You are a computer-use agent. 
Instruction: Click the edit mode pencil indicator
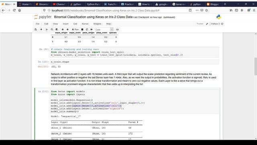click(x=207, y=24)
